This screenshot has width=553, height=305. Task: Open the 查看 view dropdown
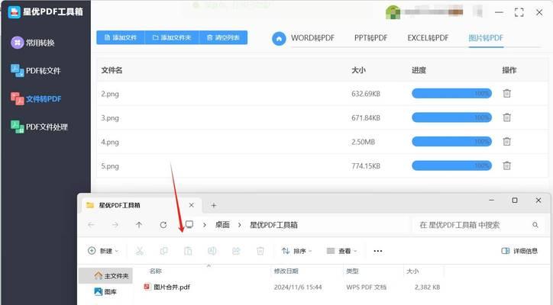tap(341, 251)
